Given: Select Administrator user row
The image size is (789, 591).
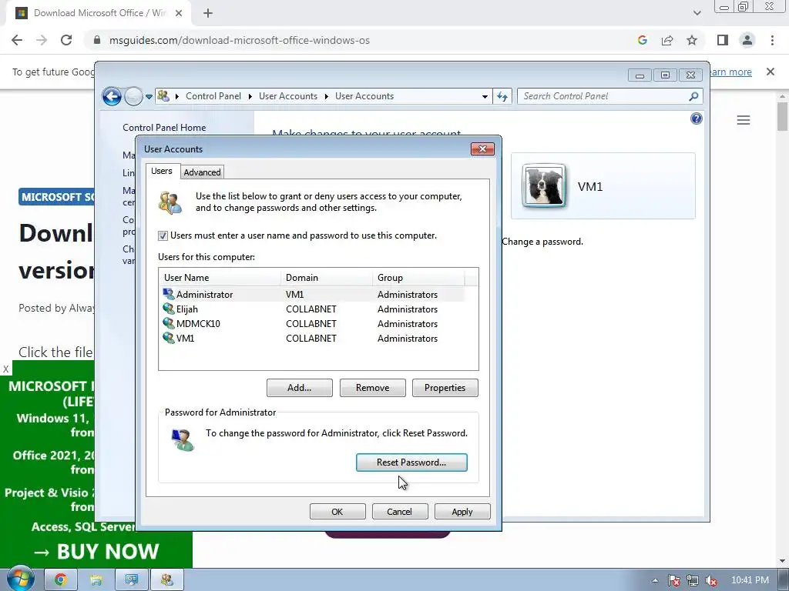Looking at the screenshot, I should [312, 295].
